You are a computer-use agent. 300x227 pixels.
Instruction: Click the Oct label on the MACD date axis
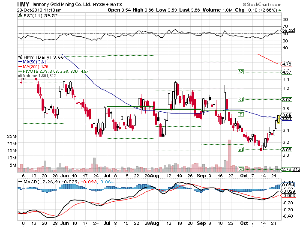tap(244, 224)
